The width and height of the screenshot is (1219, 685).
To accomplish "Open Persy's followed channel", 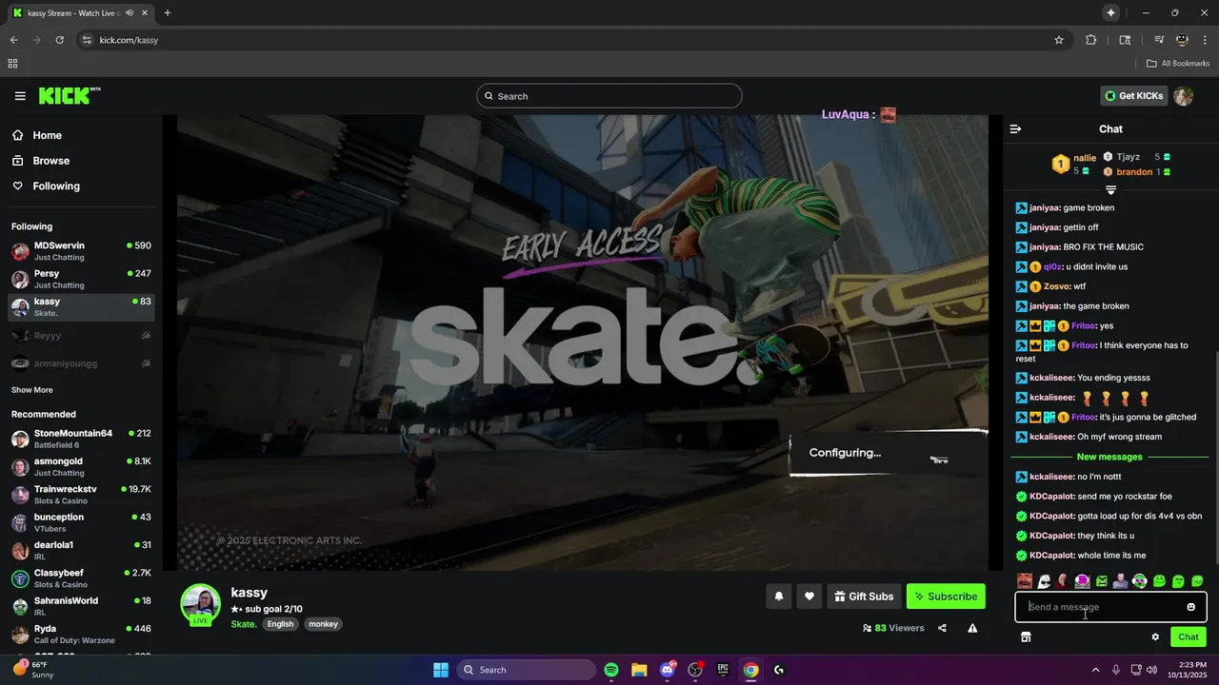I will click(81, 279).
